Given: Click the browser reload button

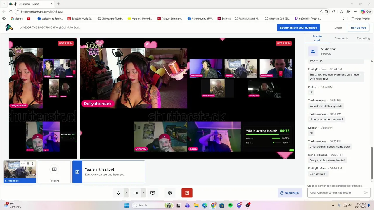Looking at the screenshot, I should 11,12.
